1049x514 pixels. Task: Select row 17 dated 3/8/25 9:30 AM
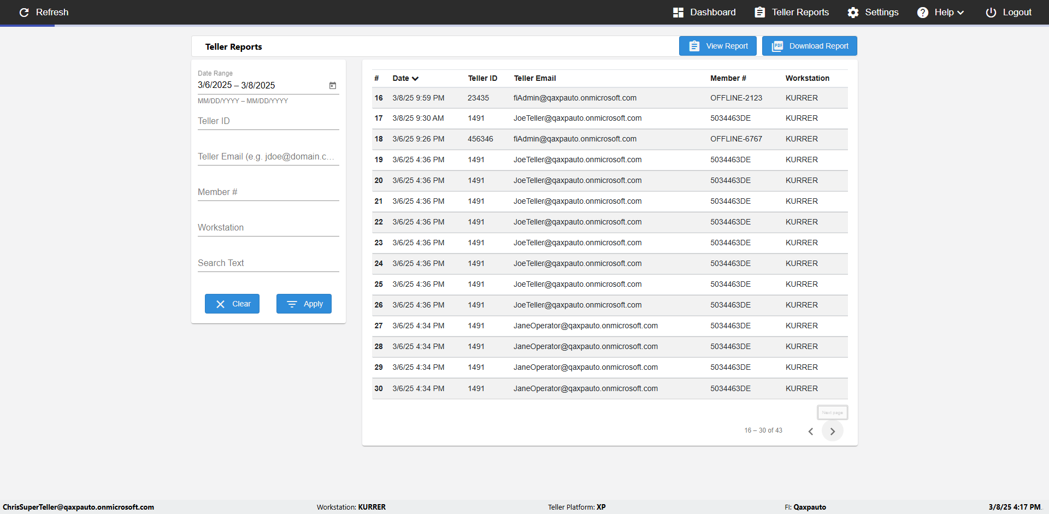click(x=610, y=119)
